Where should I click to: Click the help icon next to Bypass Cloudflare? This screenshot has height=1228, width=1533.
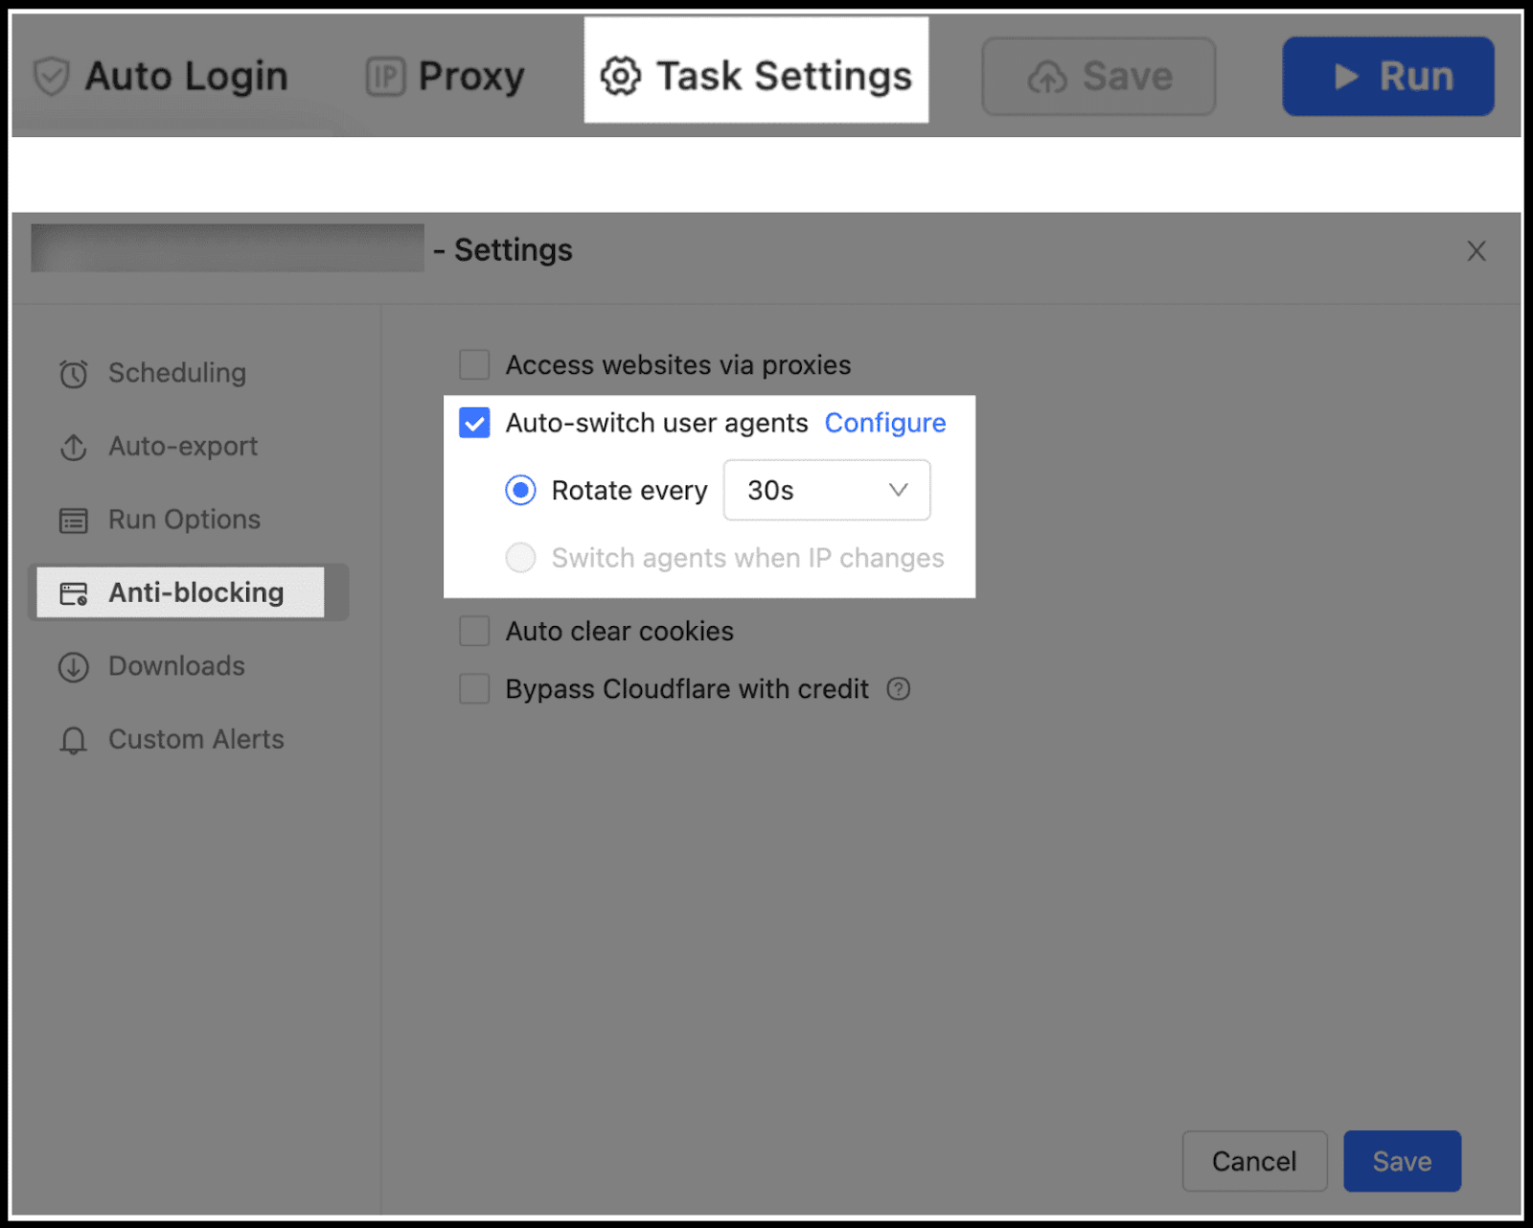click(898, 689)
